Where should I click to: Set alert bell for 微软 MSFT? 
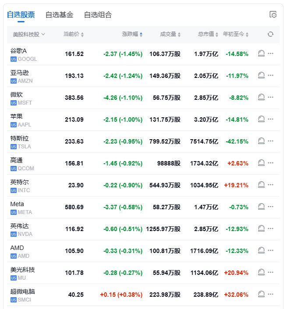[x=261, y=97]
